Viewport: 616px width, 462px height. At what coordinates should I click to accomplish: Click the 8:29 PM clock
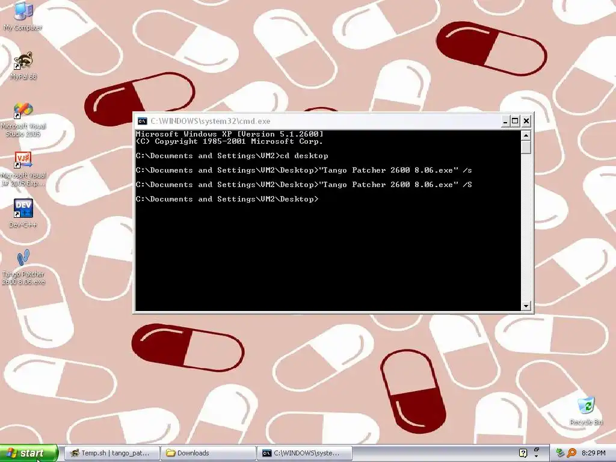click(x=594, y=453)
